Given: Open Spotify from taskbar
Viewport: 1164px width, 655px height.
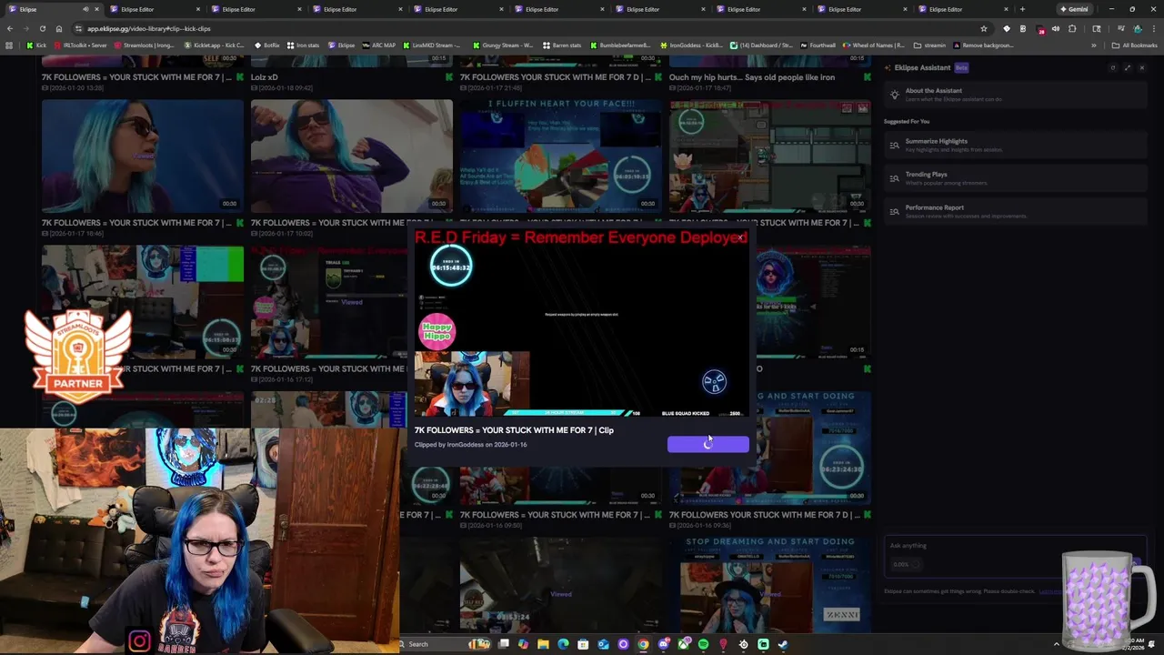Looking at the screenshot, I should click(x=703, y=644).
